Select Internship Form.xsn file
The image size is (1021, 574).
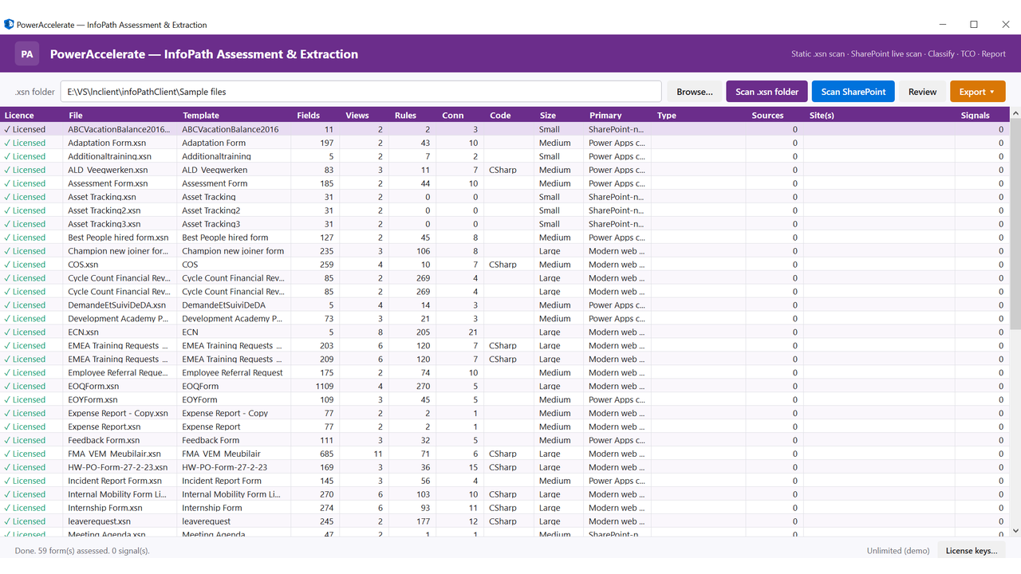click(105, 508)
